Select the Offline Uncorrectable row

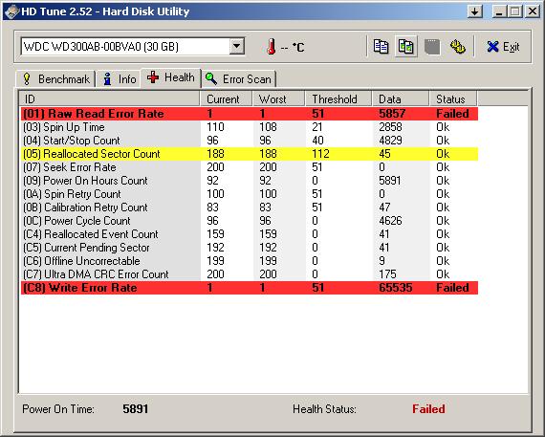[250, 261]
